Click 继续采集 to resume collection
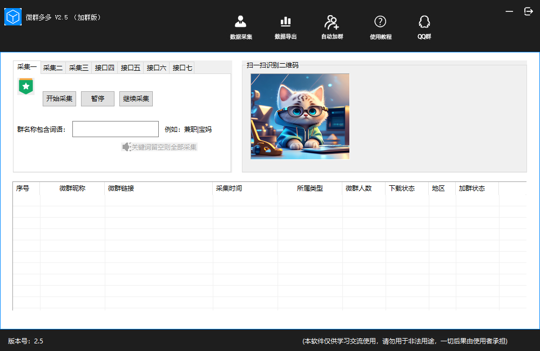 coord(136,98)
